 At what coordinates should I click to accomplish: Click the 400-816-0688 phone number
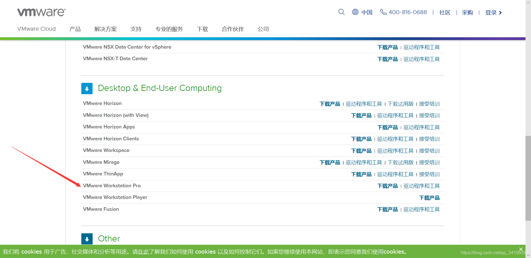[408, 12]
